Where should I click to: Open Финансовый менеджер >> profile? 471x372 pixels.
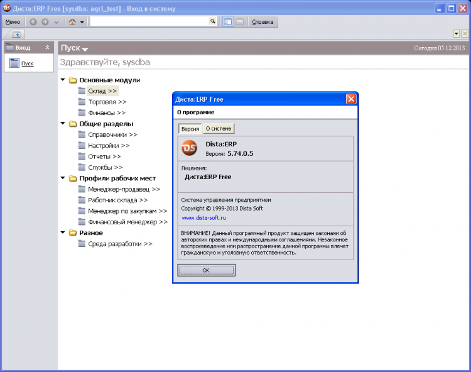click(128, 222)
